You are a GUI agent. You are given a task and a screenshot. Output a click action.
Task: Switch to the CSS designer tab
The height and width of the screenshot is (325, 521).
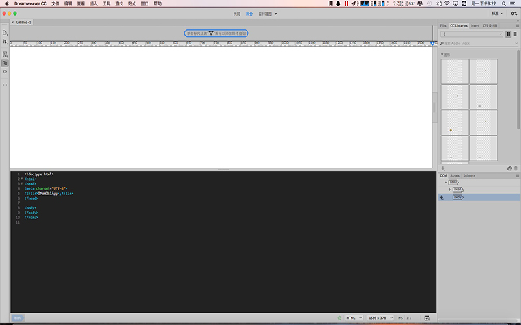pyautogui.click(x=490, y=25)
